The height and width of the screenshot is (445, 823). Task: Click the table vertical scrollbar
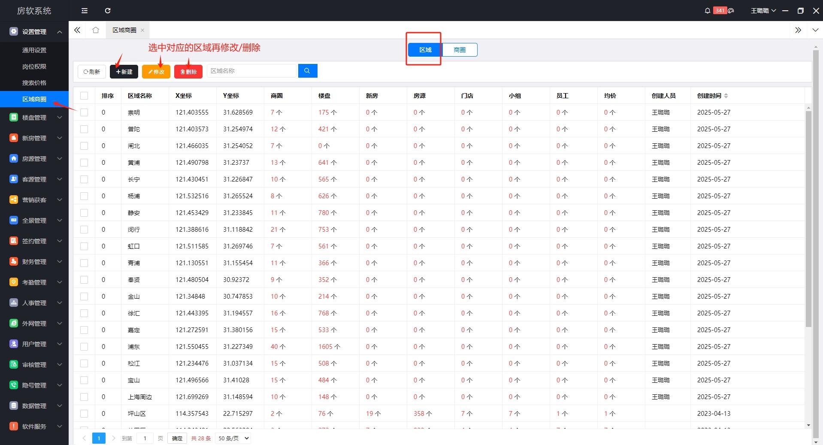[808, 219]
